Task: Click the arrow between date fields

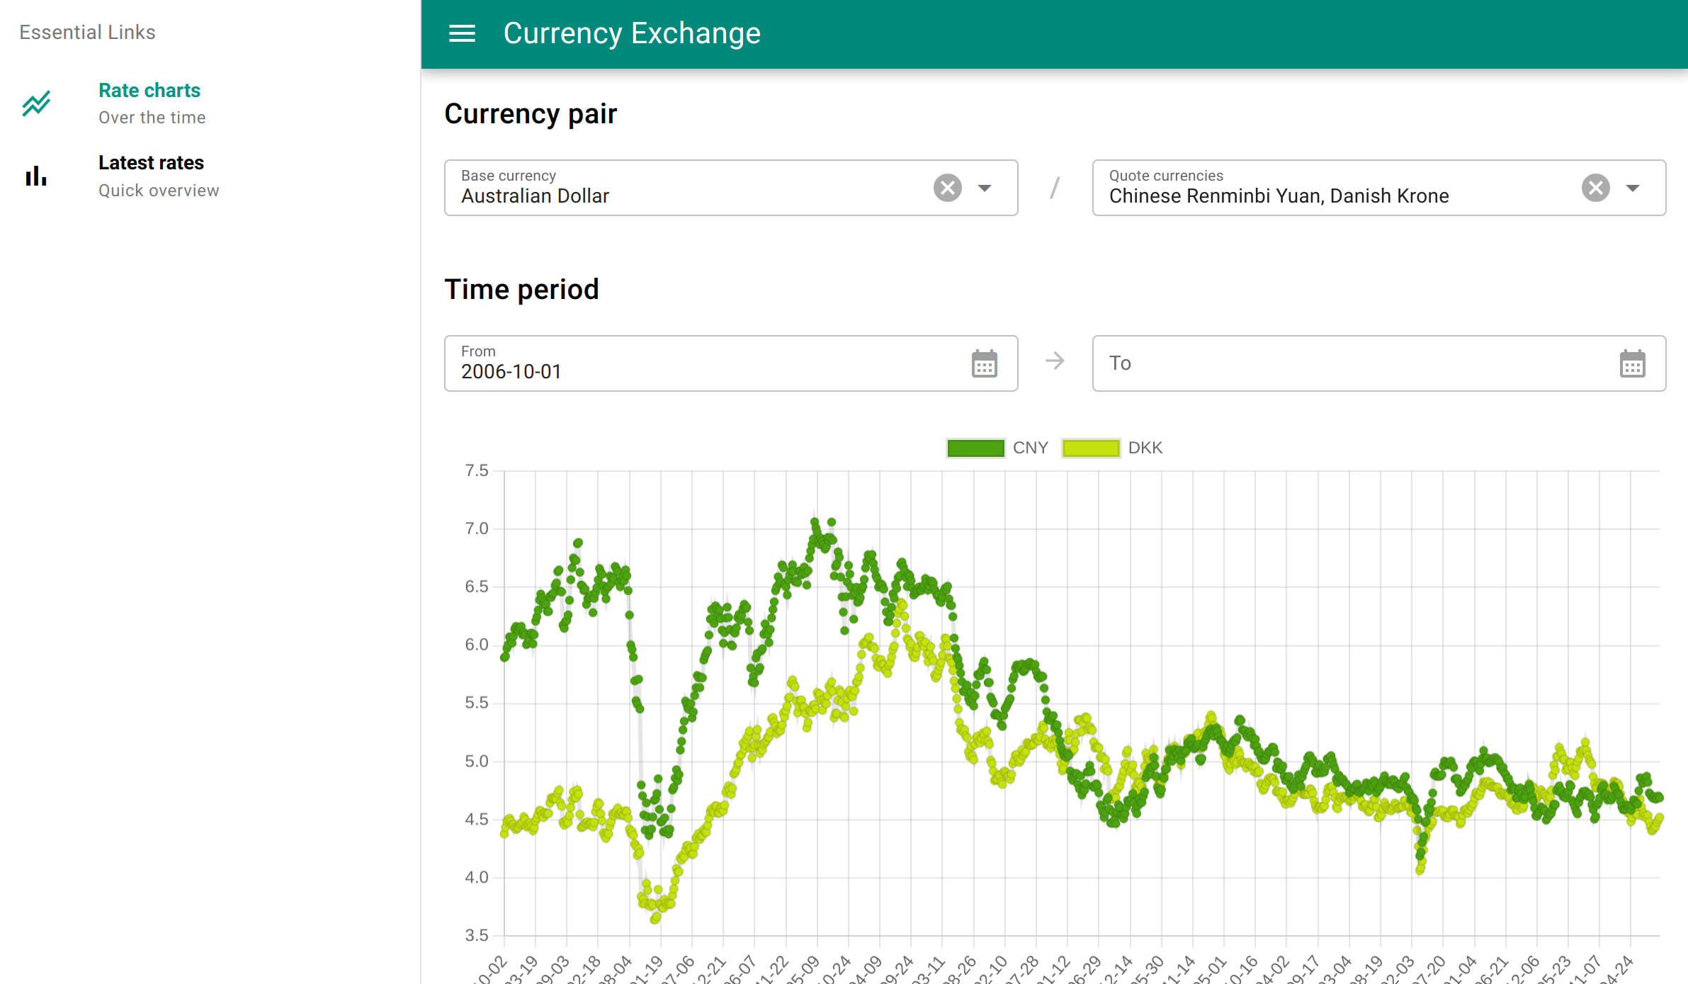Action: (1055, 361)
